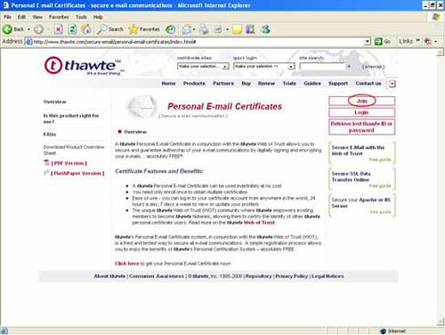Open Contact us in site navigation
The width and height of the screenshot is (445, 335).
tap(368, 84)
